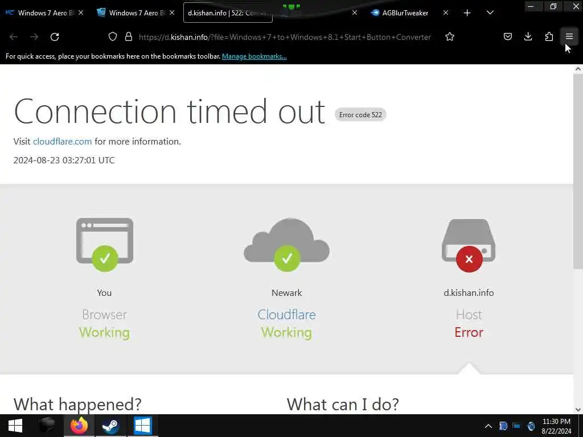Restore down the Firefox window

553,6
